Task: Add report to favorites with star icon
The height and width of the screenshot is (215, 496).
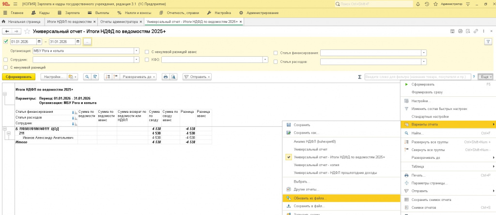Action: 27,31
